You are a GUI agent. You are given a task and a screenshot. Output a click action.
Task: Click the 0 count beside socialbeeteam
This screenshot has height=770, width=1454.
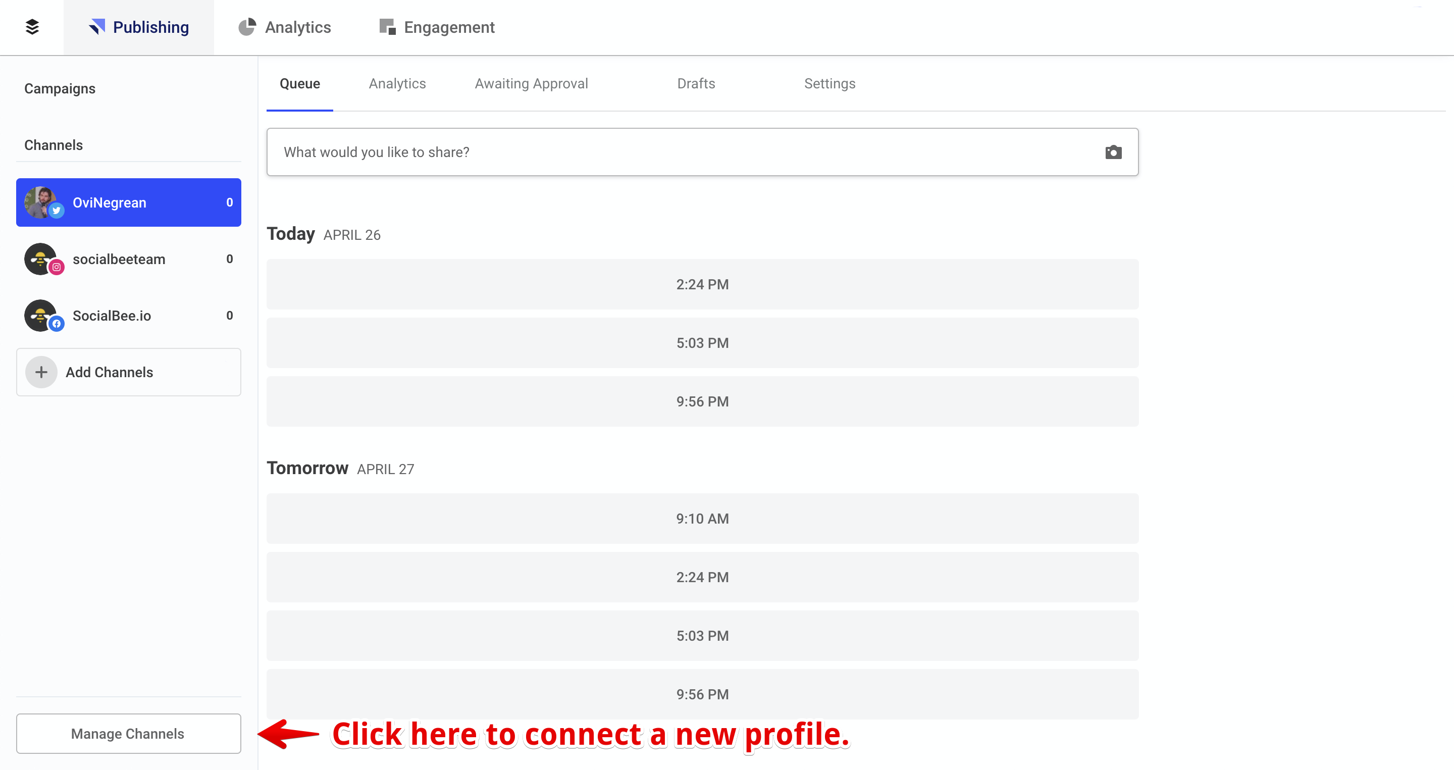pos(230,259)
